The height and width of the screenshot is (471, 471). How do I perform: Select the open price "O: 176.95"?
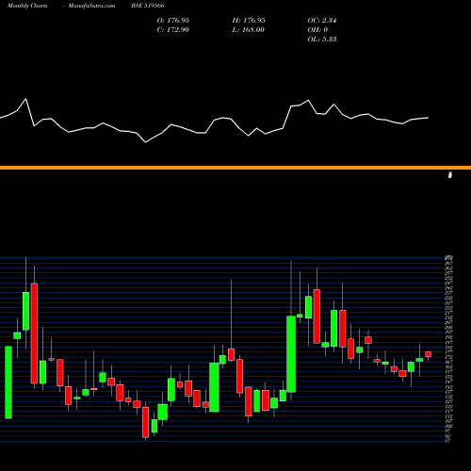tap(173, 21)
